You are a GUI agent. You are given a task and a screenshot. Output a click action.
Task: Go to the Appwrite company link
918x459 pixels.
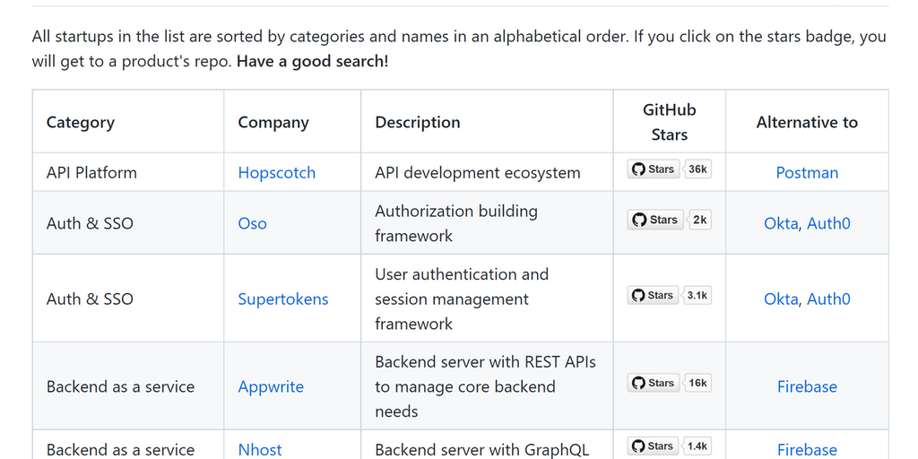[x=271, y=386]
